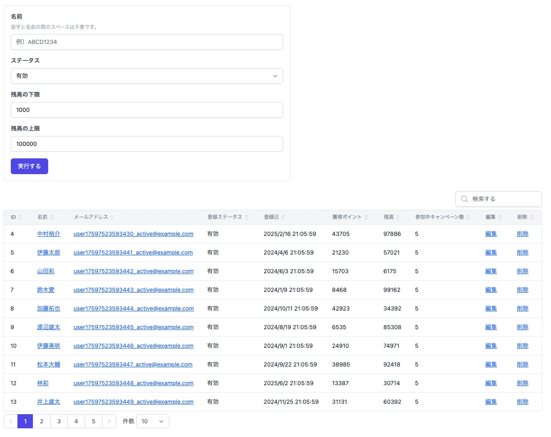Screen dimensions: 551x437
Task: Sort by 登録日 column icon
Action: 283,217
